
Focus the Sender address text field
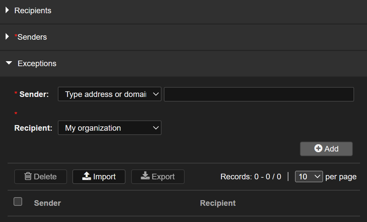259,94
